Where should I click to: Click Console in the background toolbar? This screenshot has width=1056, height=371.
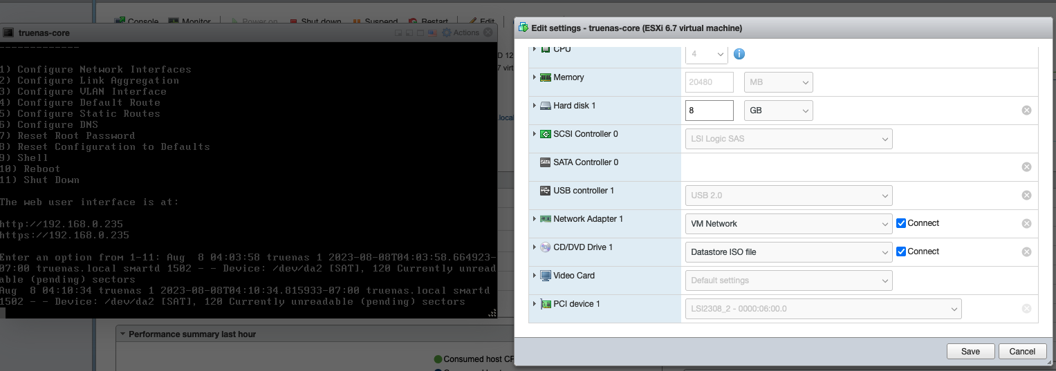click(x=136, y=22)
